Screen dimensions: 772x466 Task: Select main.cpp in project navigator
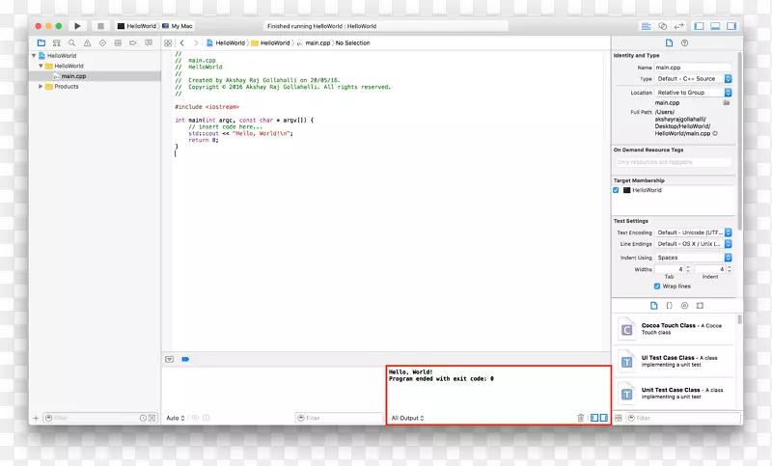(x=73, y=76)
